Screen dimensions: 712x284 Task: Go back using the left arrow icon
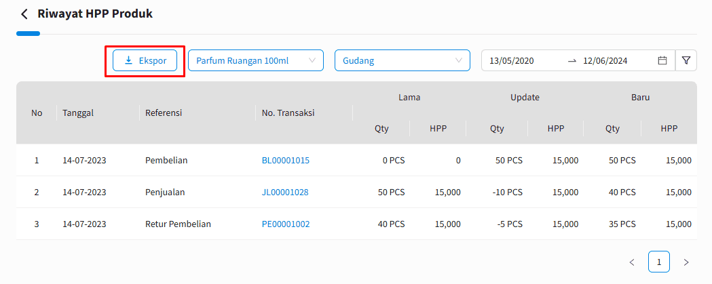point(24,14)
